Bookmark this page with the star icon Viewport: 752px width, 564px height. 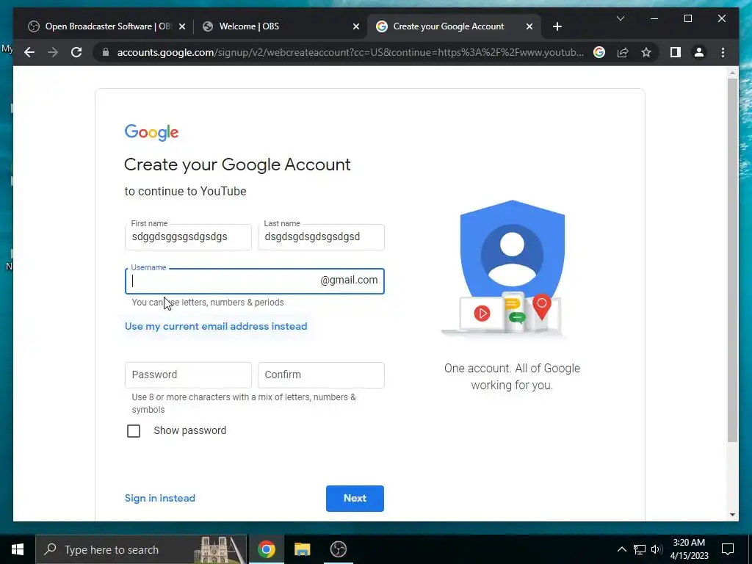pos(646,52)
